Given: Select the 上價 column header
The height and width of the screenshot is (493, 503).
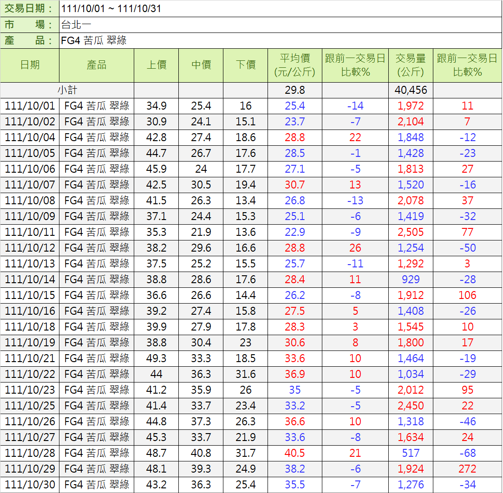Looking at the screenshot, I should [157, 65].
